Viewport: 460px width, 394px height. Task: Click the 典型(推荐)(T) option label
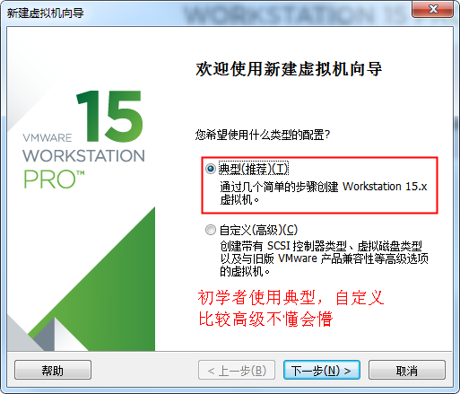(254, 169)
